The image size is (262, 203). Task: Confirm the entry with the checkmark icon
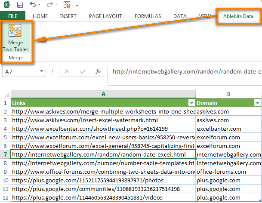point(83,71)
